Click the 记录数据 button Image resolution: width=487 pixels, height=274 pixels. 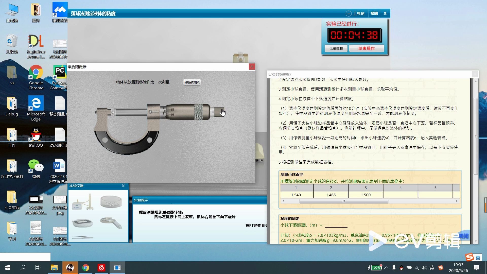point(336,48)
